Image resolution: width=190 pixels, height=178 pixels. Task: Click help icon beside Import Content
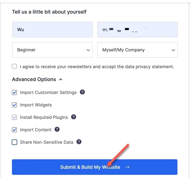[57, 129]
